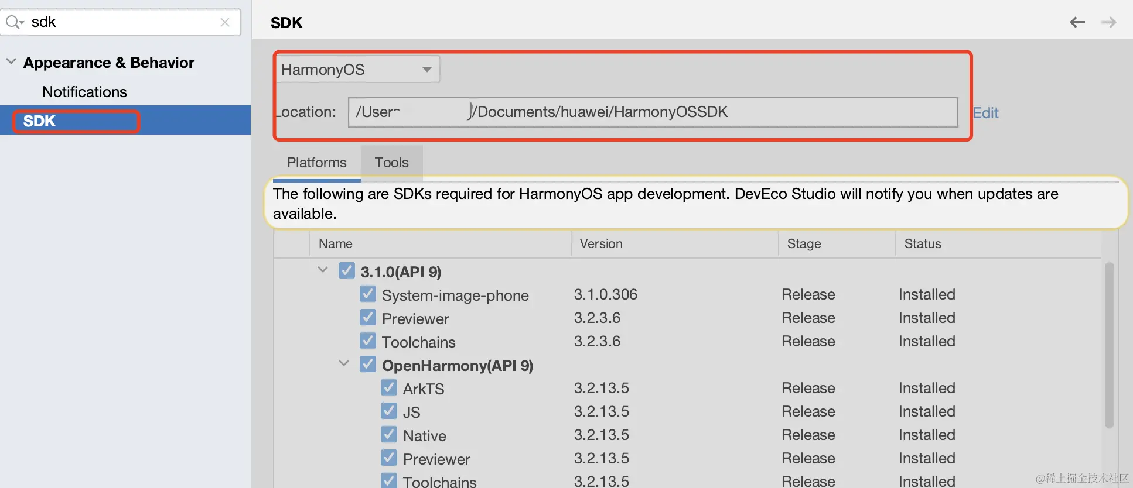
Task: Switch to the Tools tab
Action: [392, 163]
